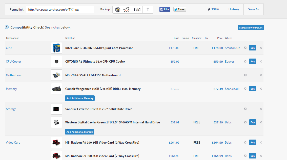Viewport: 287px width, 160px height.
Task: Click the Sandisk Extreme II SSD thumbnail
Action: pos(56,109)
